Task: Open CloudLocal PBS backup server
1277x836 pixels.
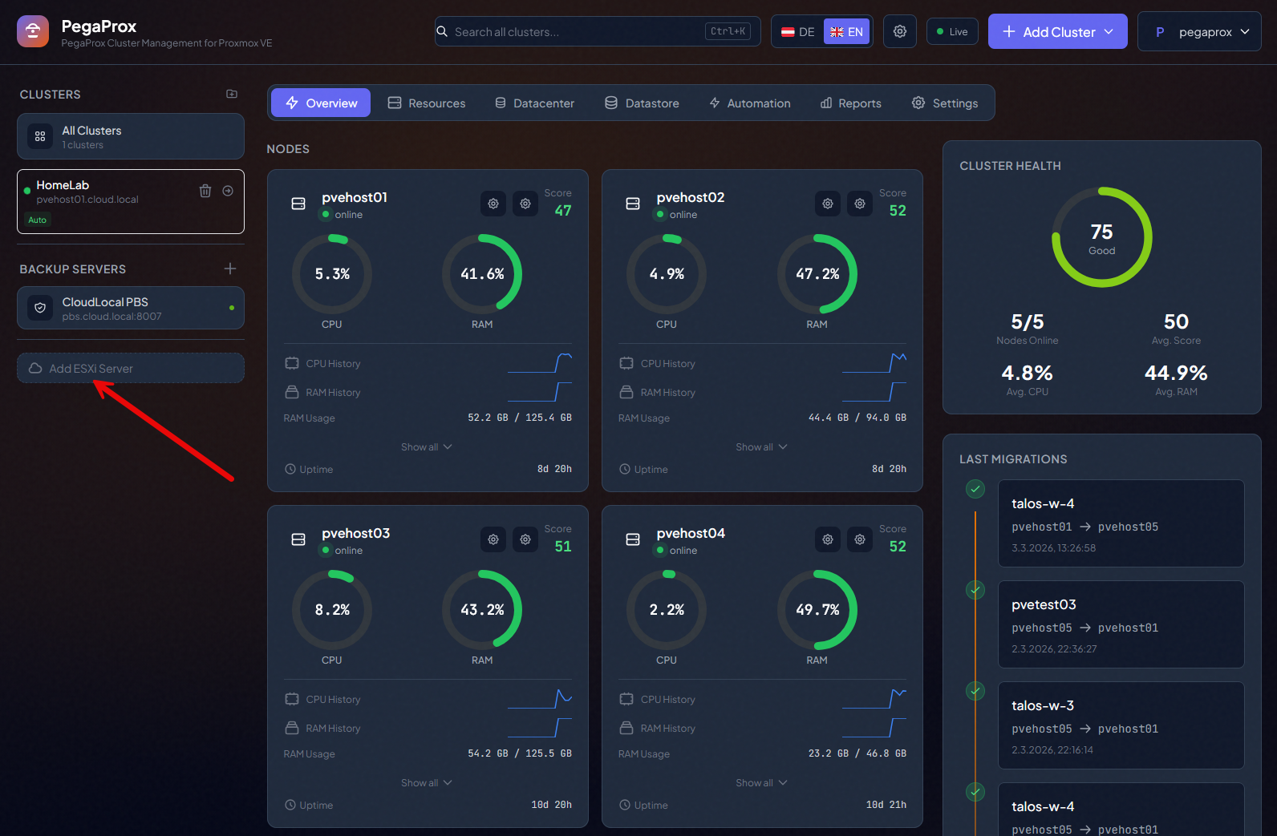Action: coord(131,308)
